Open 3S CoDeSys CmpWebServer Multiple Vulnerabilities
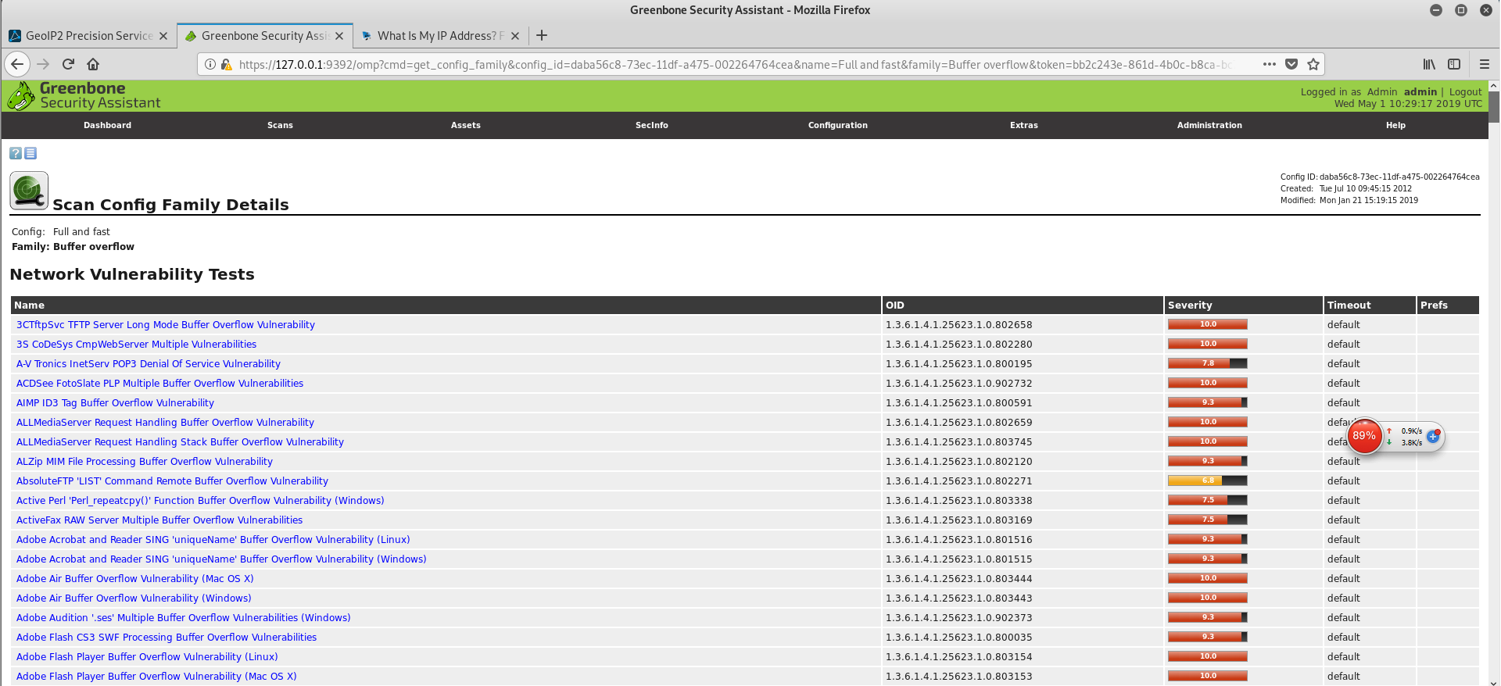Screen dimensions: 1501x686 (136, 344)
